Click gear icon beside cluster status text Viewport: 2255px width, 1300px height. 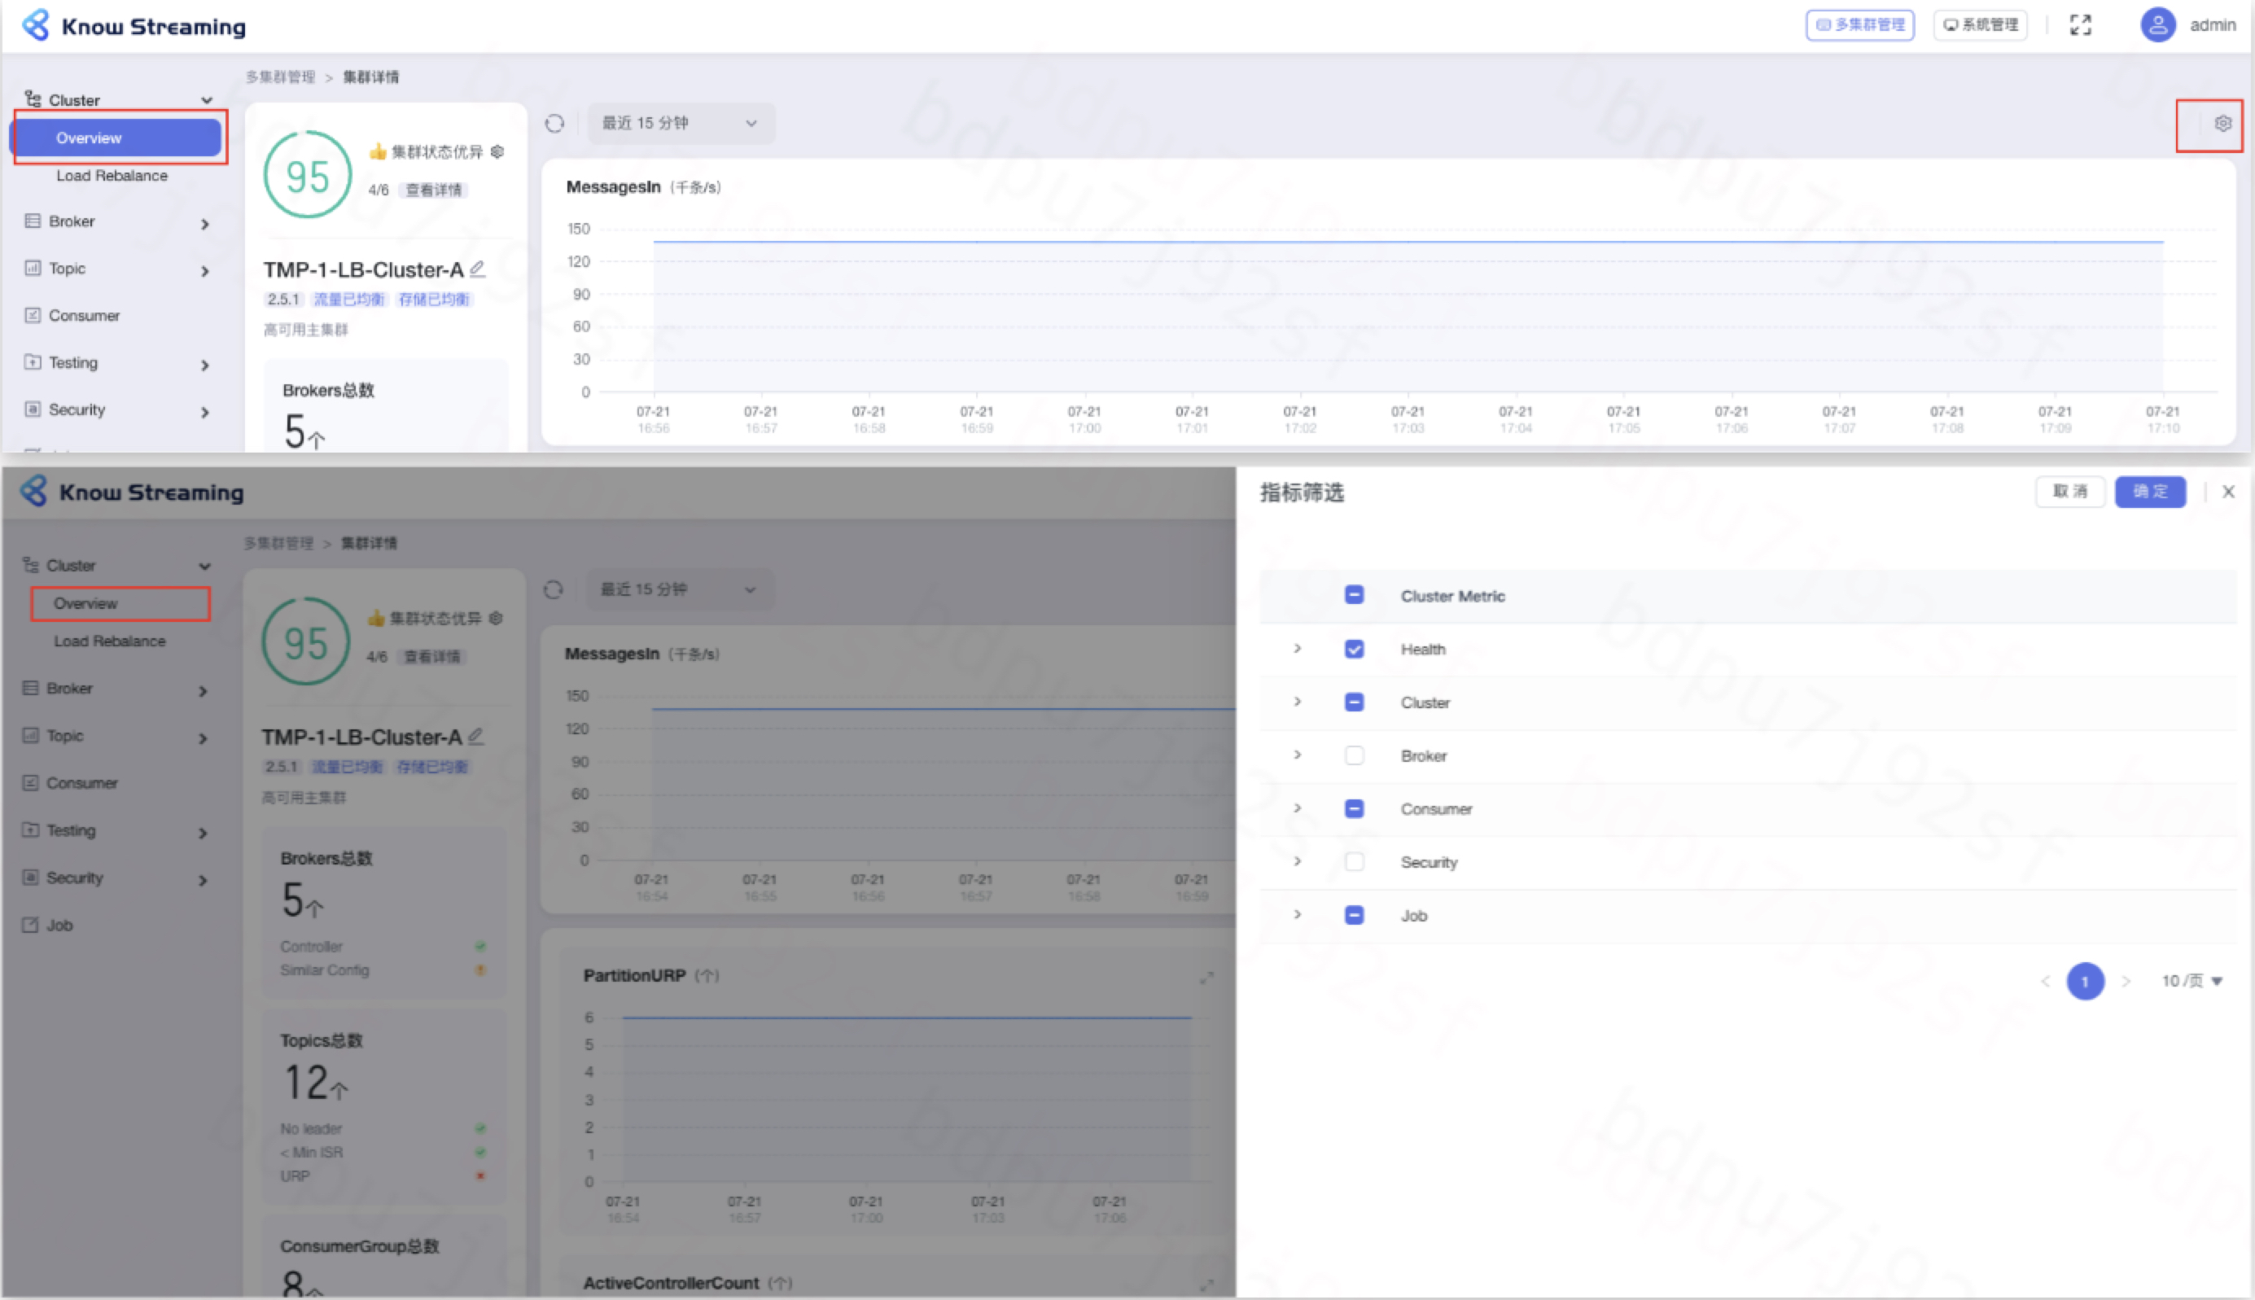(497, 151)
